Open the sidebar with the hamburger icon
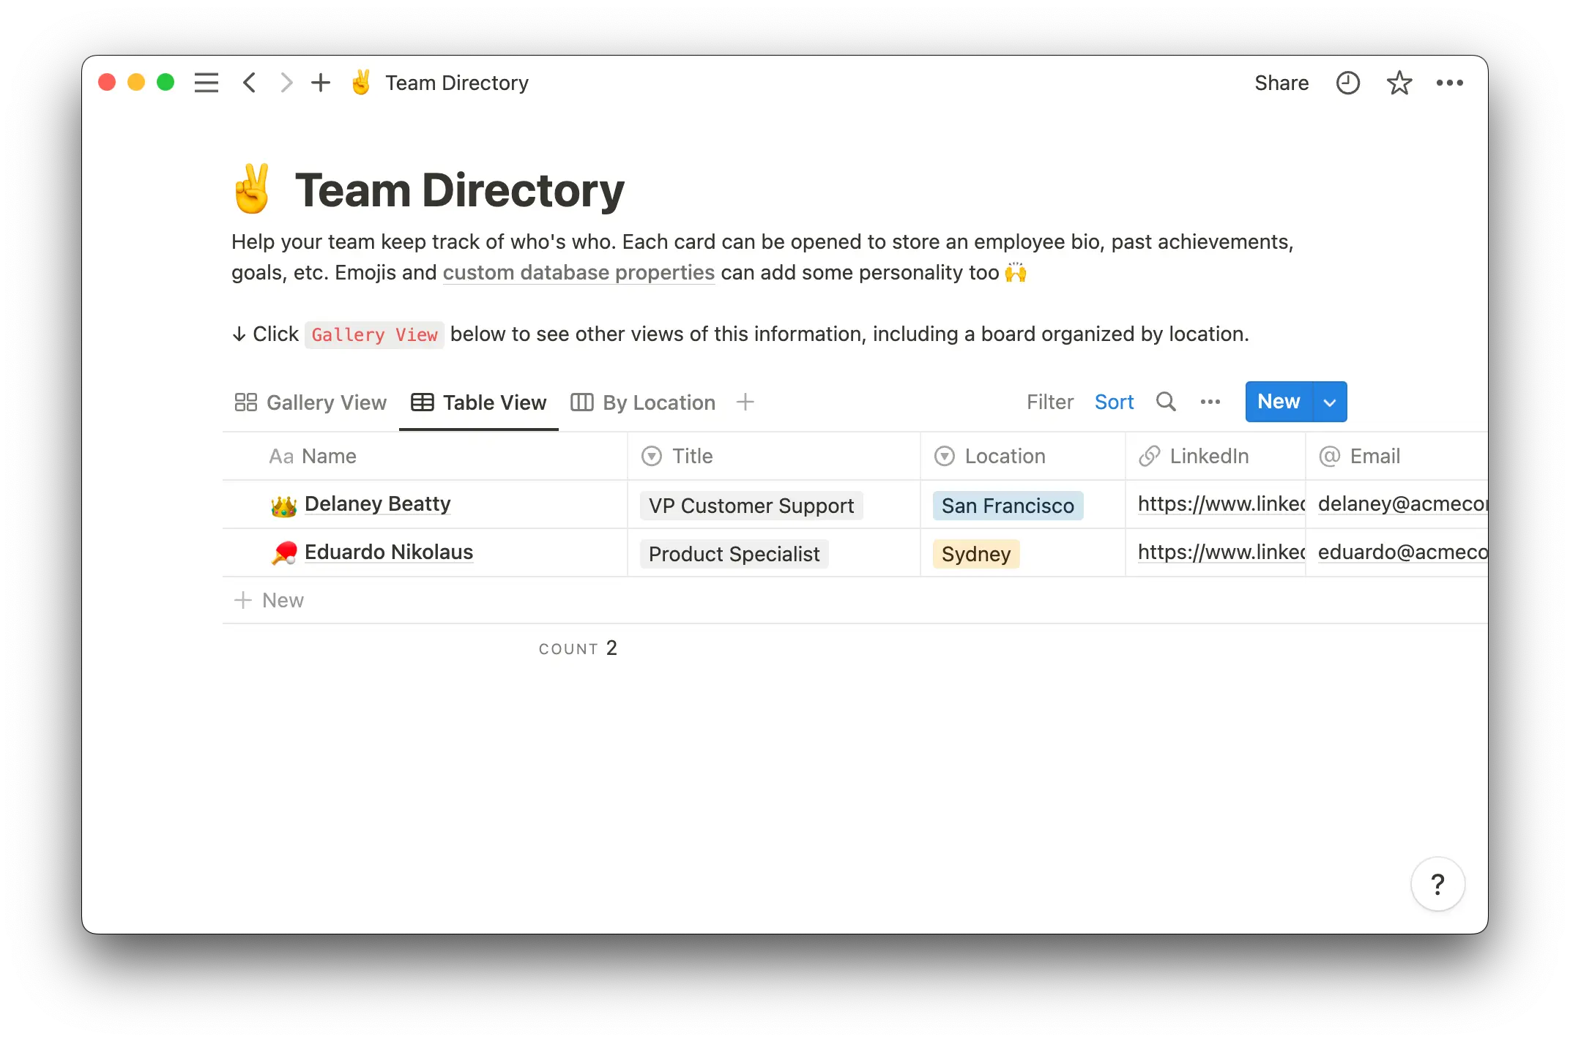The image size is (1570, 1042). point(207,83)
